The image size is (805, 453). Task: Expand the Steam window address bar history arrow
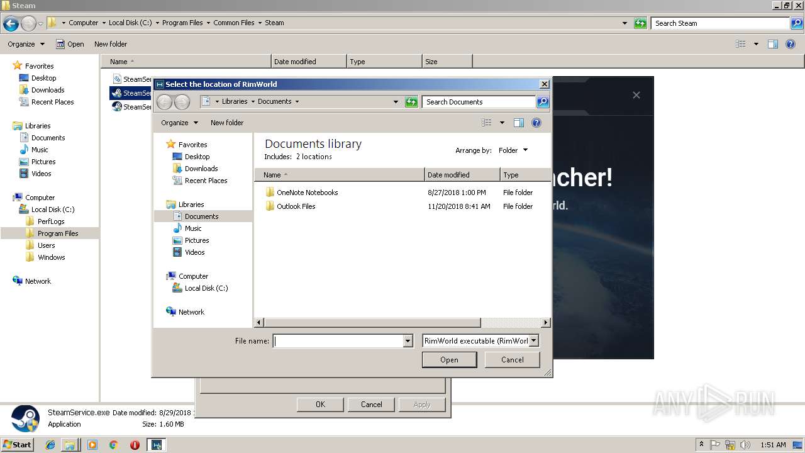625,23
